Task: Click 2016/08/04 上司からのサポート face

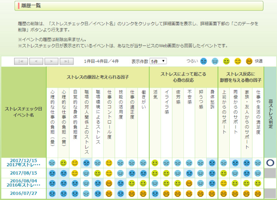Action: click(224, 183)
